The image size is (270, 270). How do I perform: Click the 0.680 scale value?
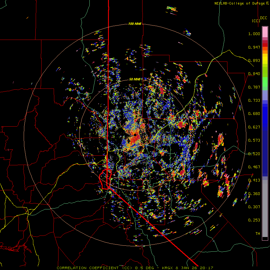pos(254,114)
